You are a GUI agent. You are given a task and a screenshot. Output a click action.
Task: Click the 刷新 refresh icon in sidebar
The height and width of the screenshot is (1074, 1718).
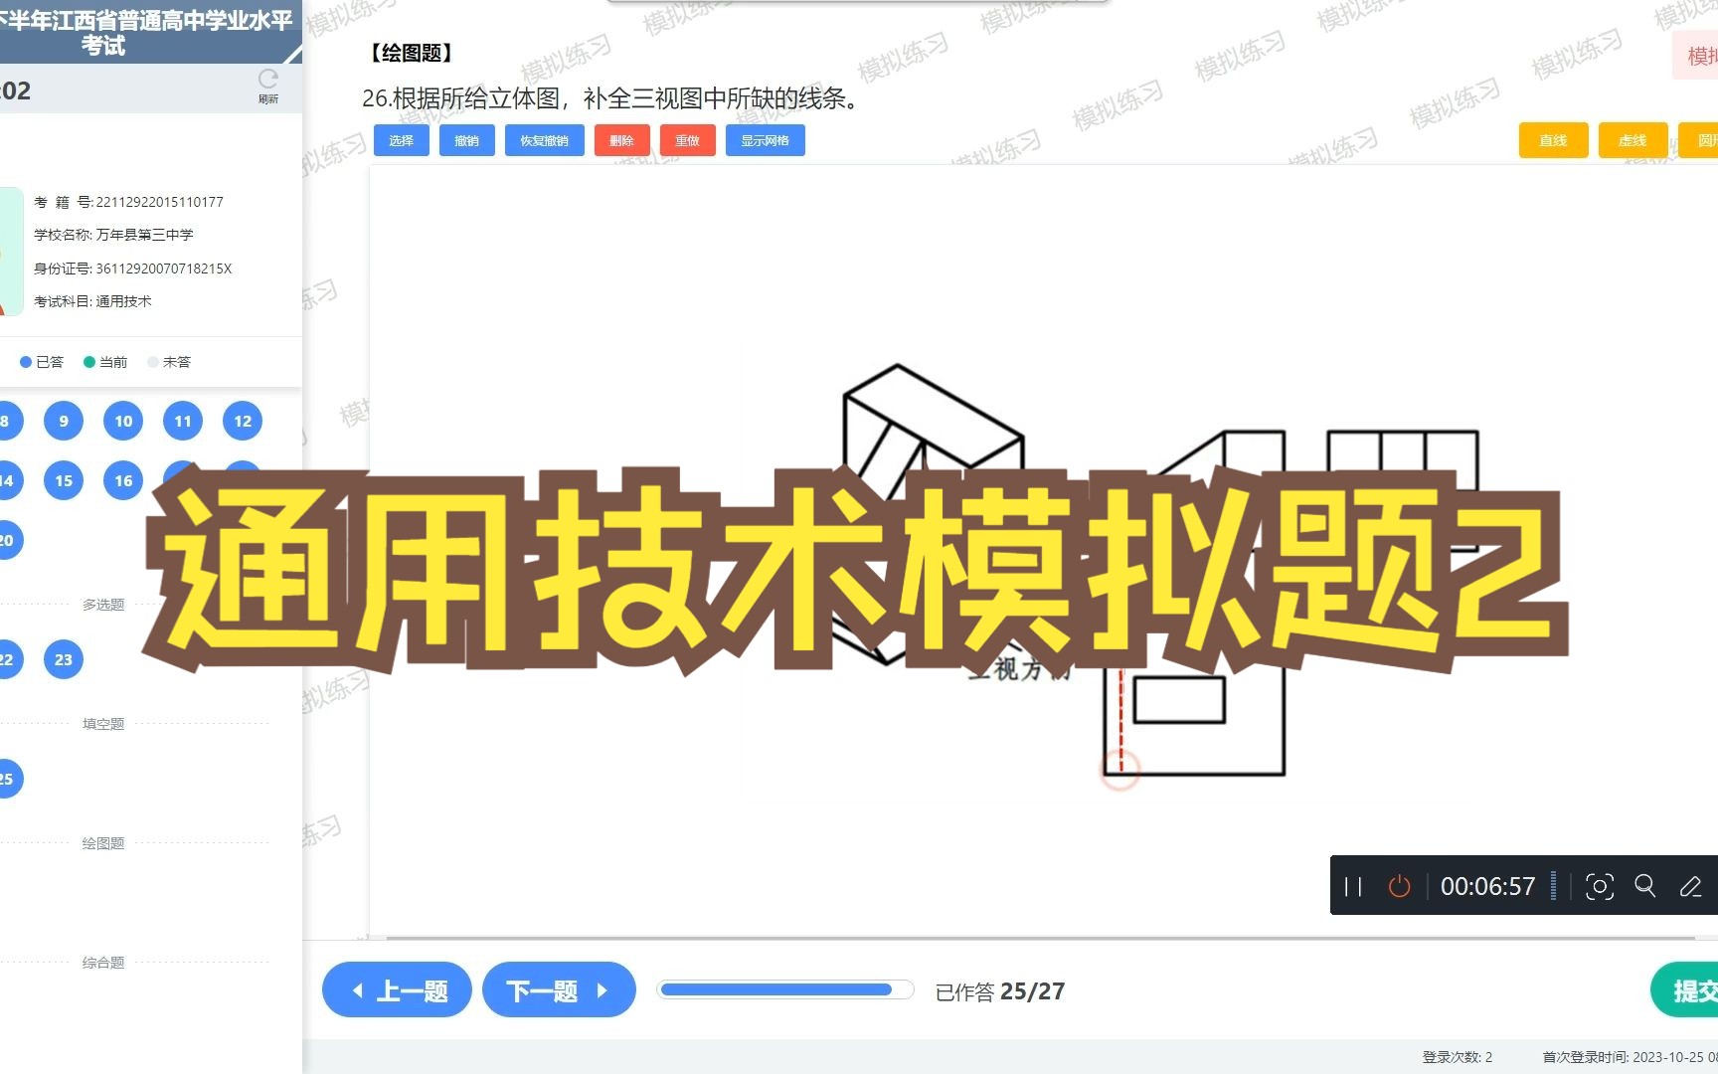(x=266, y=82)
